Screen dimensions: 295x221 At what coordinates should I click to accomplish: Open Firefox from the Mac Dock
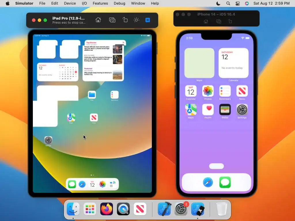click(107, 209)
